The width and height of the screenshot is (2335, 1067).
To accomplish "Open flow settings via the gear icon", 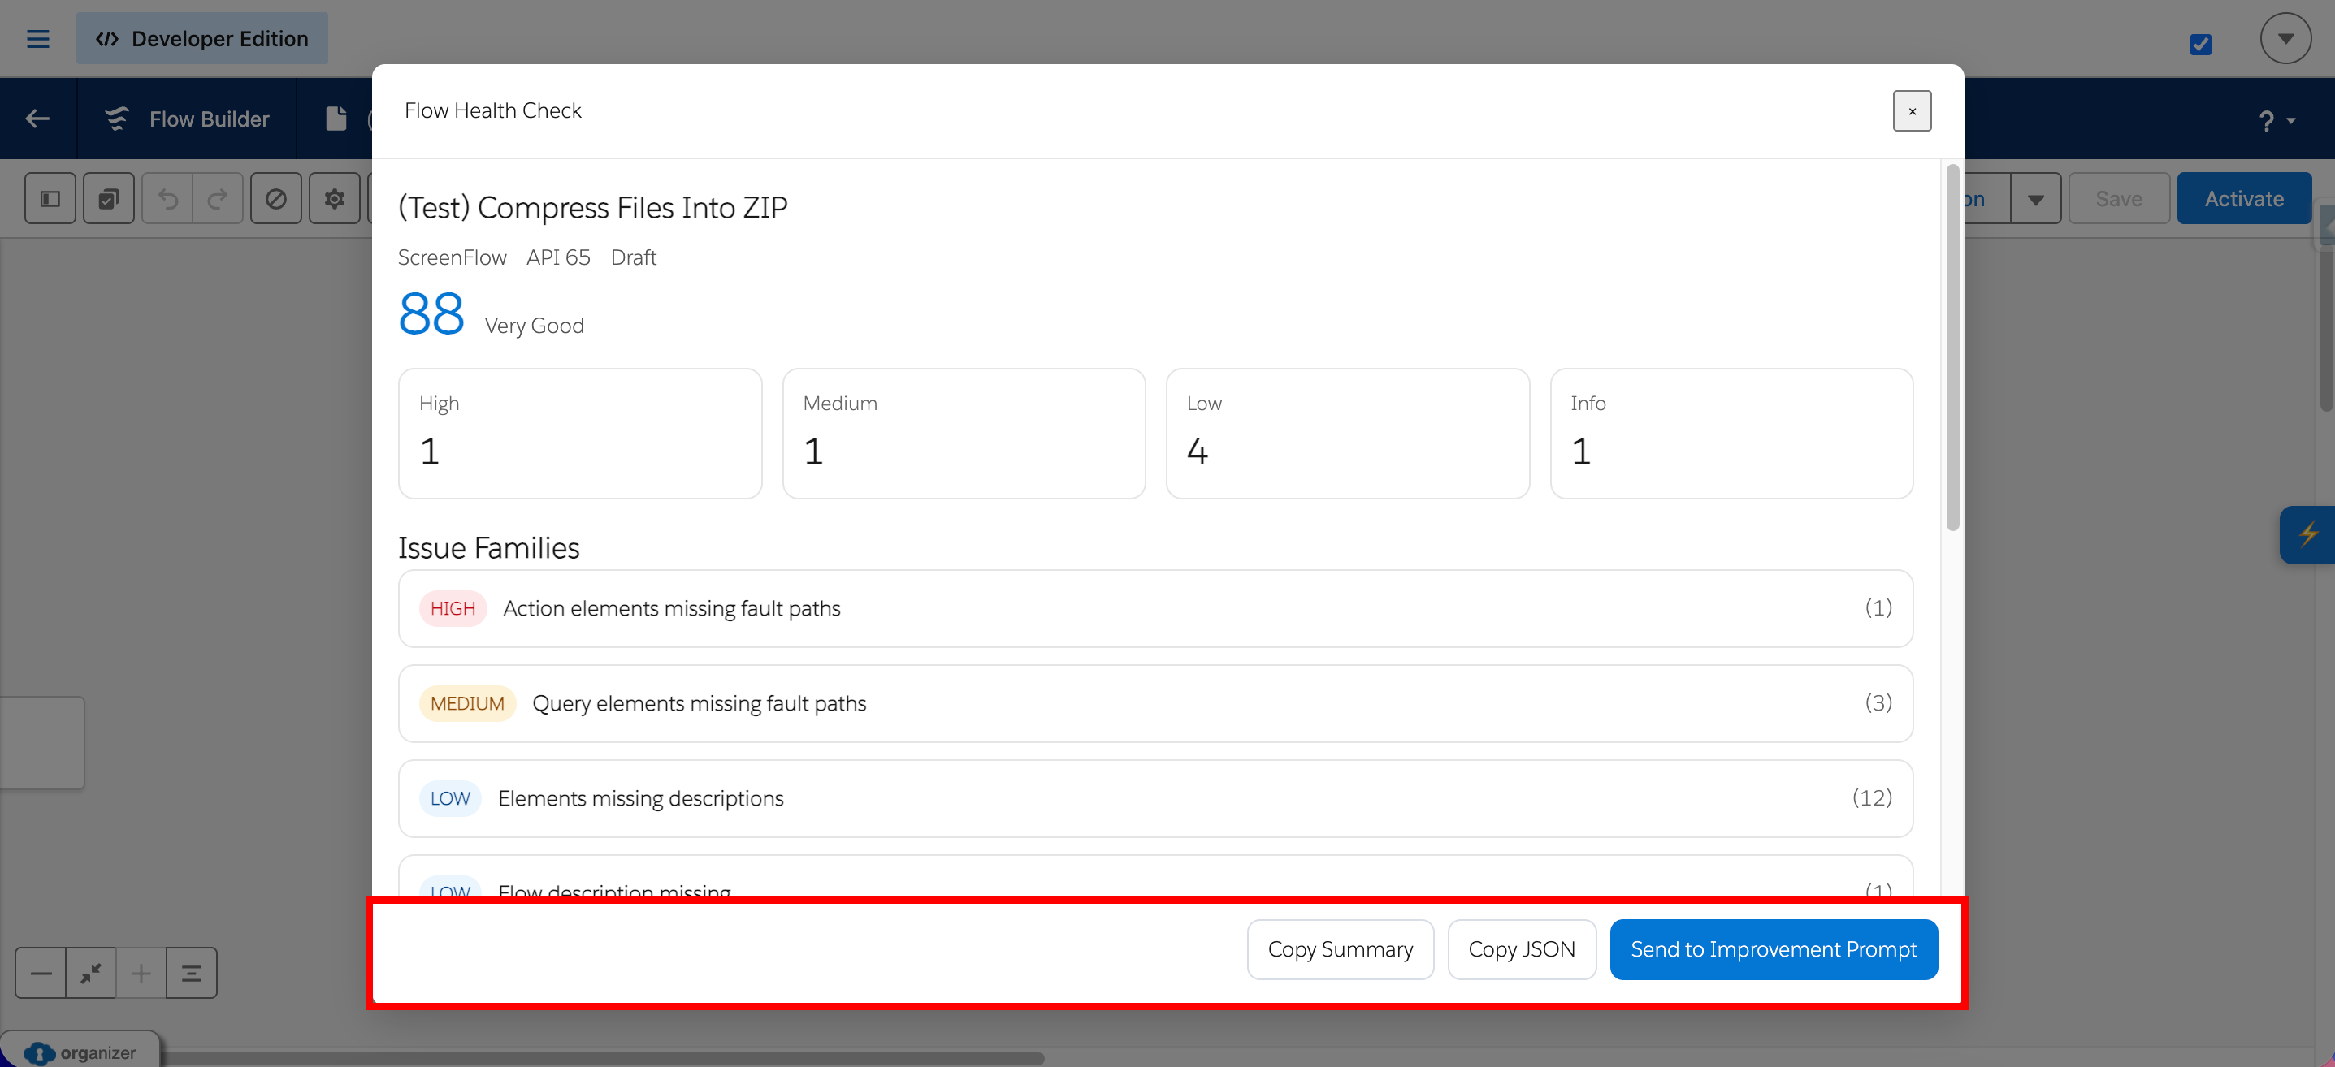I will coord(334,197).
